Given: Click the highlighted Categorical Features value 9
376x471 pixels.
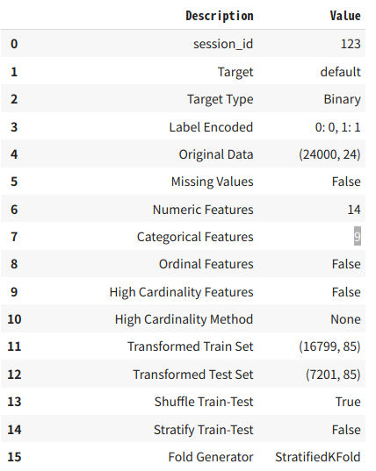Looking at the screenshot, I should [x=357, y=237].
